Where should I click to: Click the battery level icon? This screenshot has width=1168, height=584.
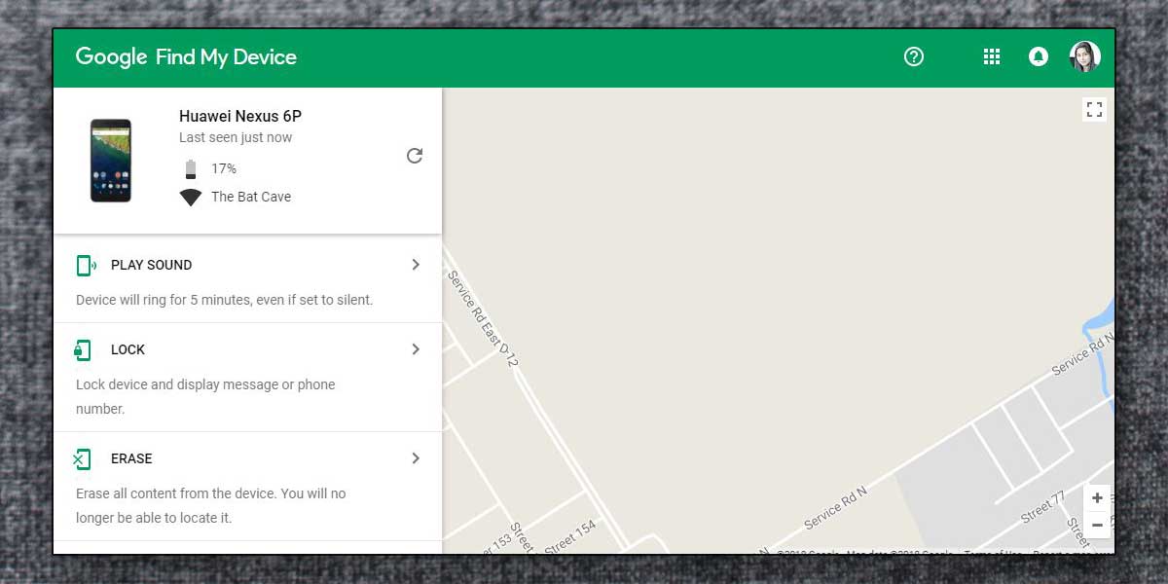(x=191, y=169)
